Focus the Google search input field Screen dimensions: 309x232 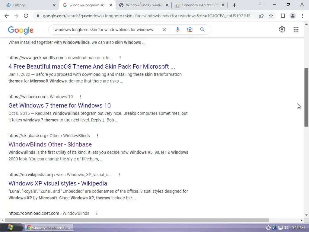104,30
